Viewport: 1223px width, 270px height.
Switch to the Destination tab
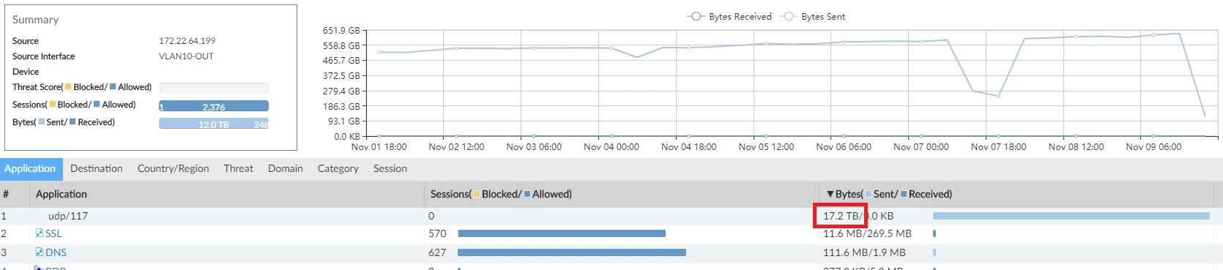tap(97, 168)
